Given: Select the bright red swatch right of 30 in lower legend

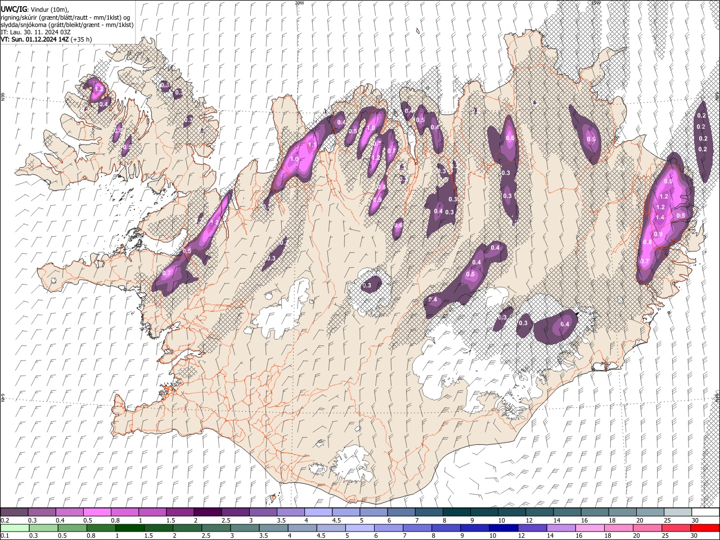Looking at the screenshot, I should coord(705,528).
